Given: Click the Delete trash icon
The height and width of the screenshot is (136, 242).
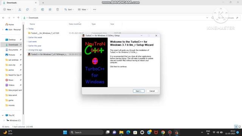Looking at the screenshot, I should [57, 9].
